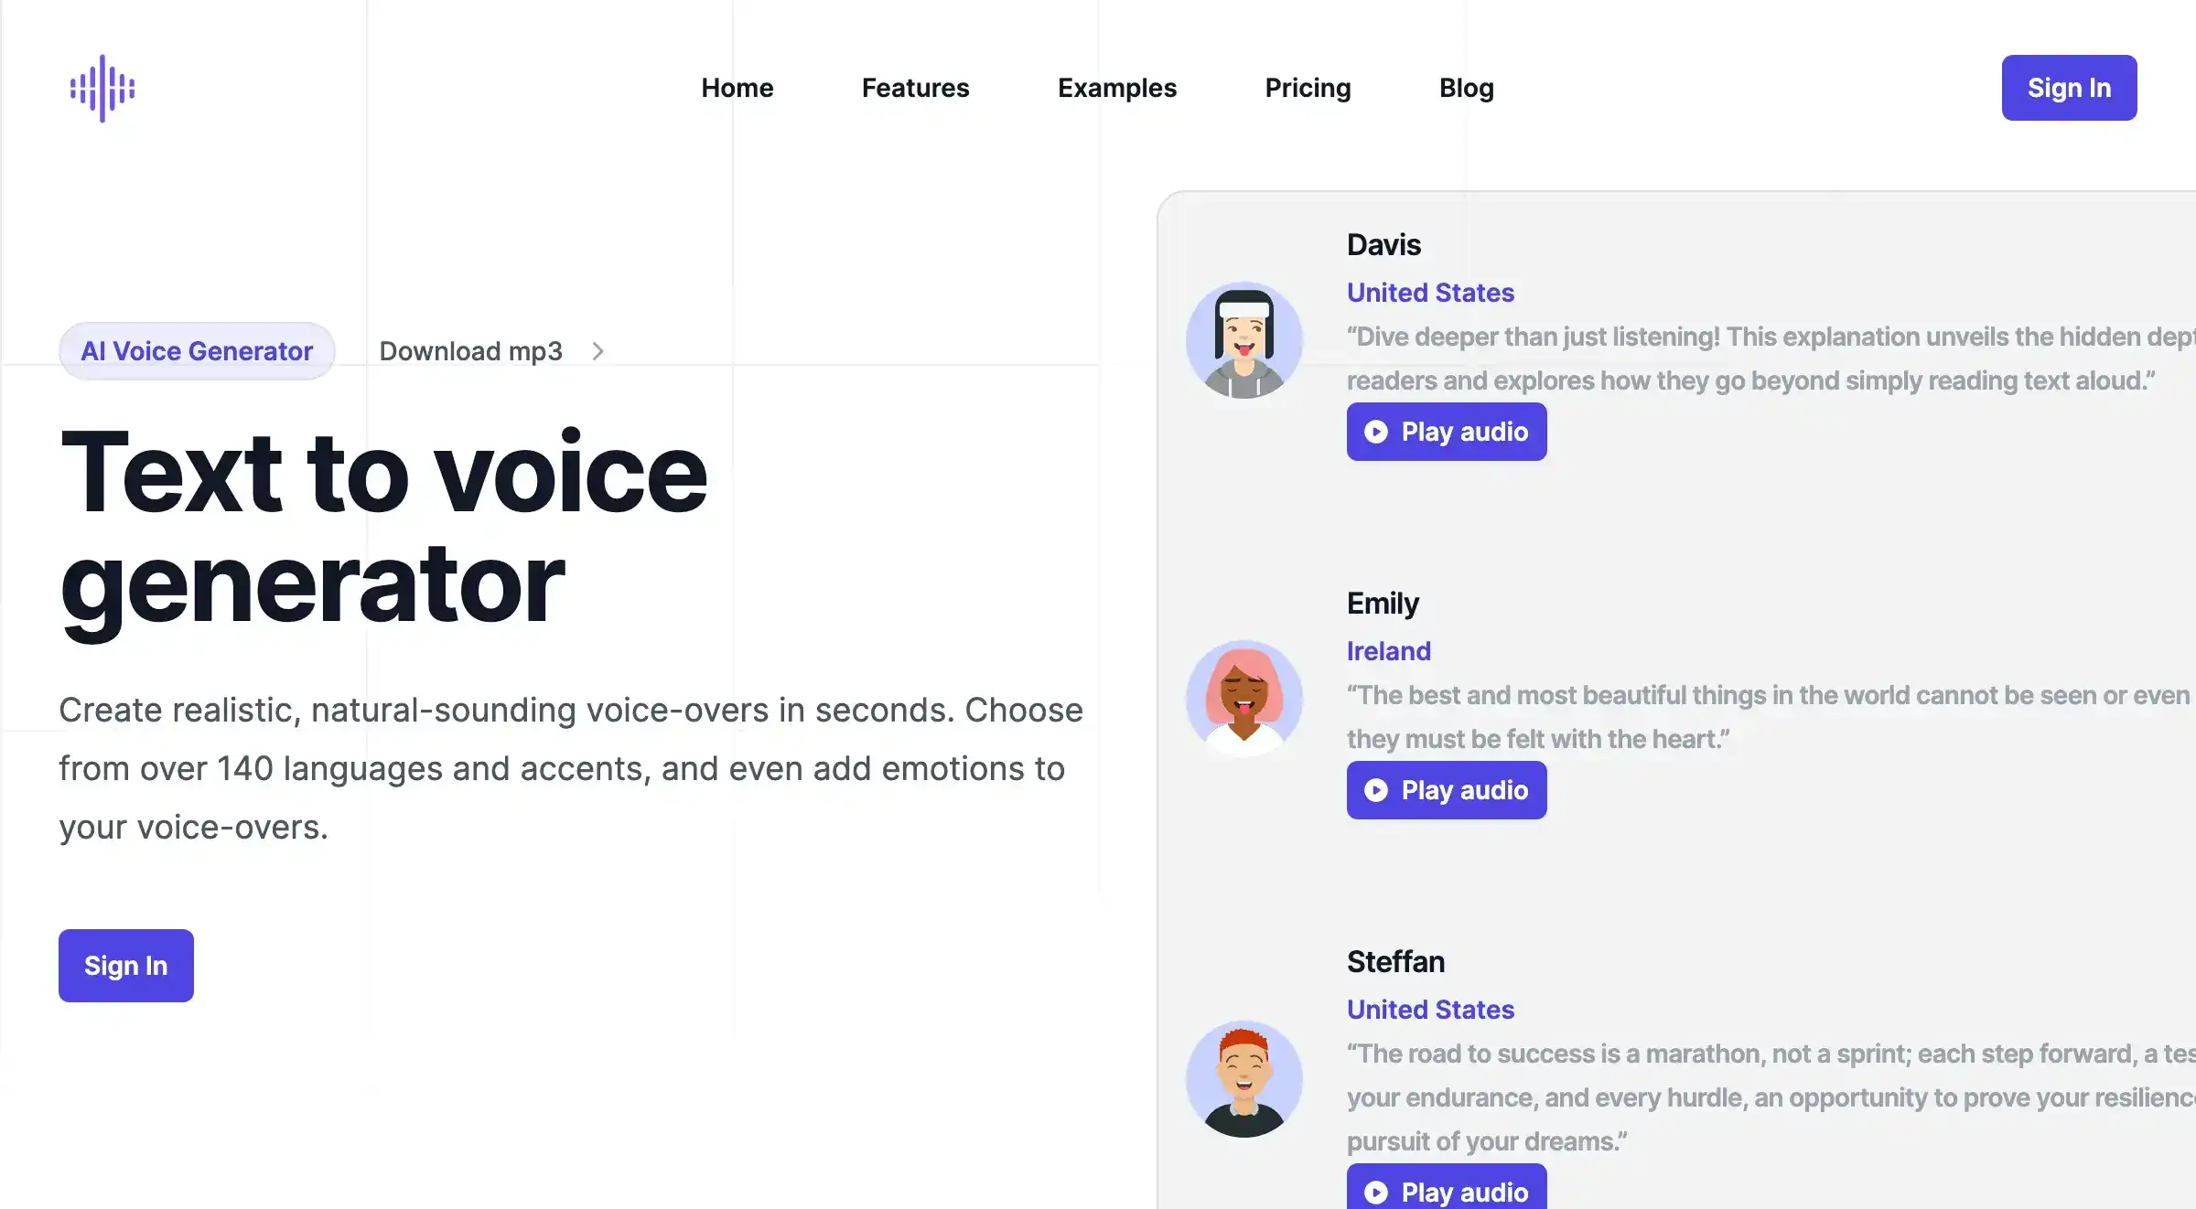Click the Sign In button on hero
The width and height of the screenshot is (2196, 1209).
(x=125, y=965)
